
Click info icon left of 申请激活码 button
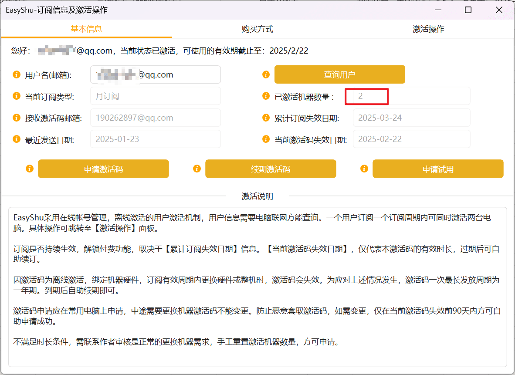(30, 169)
